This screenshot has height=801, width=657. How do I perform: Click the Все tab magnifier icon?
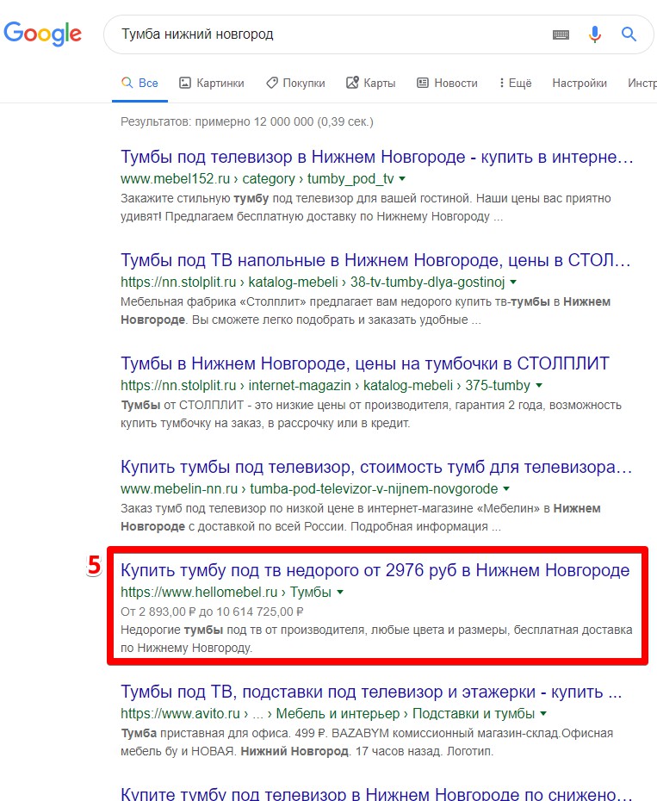(127, 83)
